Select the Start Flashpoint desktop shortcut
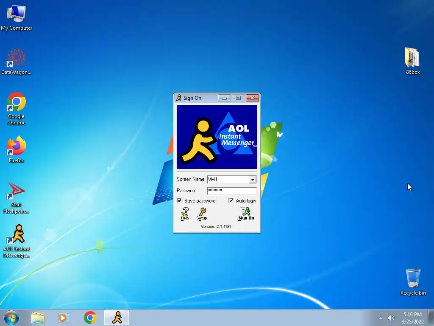Viewport: 434px width, 326px height. pos(17,198)
